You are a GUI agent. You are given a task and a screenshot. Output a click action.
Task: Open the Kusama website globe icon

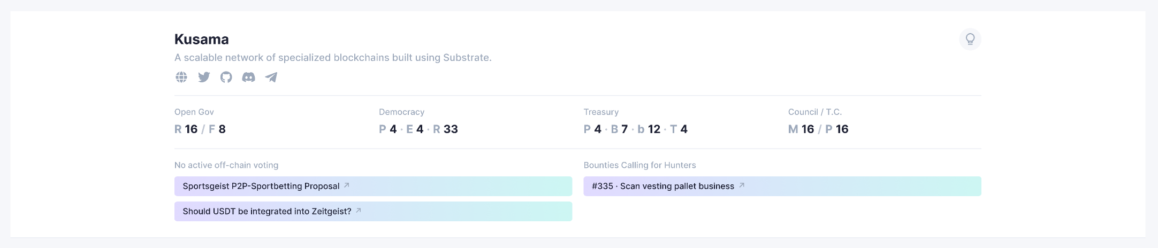tap(181, 77)
